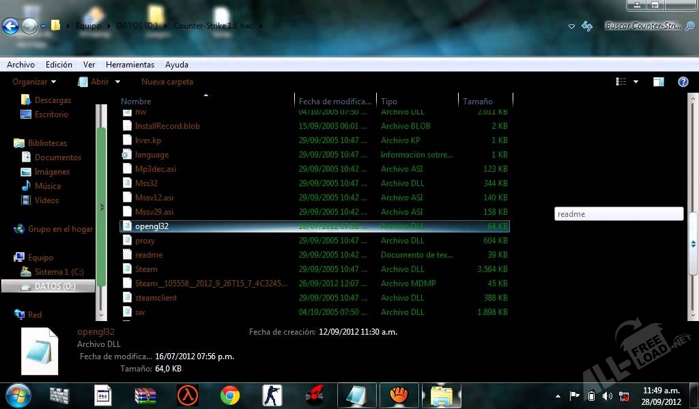
Task: Click the Nueva carpeta button
Action: click(x=167, y=82)
